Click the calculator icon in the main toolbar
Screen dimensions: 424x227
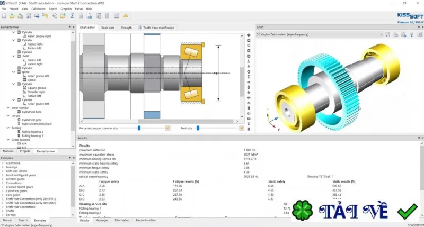pos(107,16)
